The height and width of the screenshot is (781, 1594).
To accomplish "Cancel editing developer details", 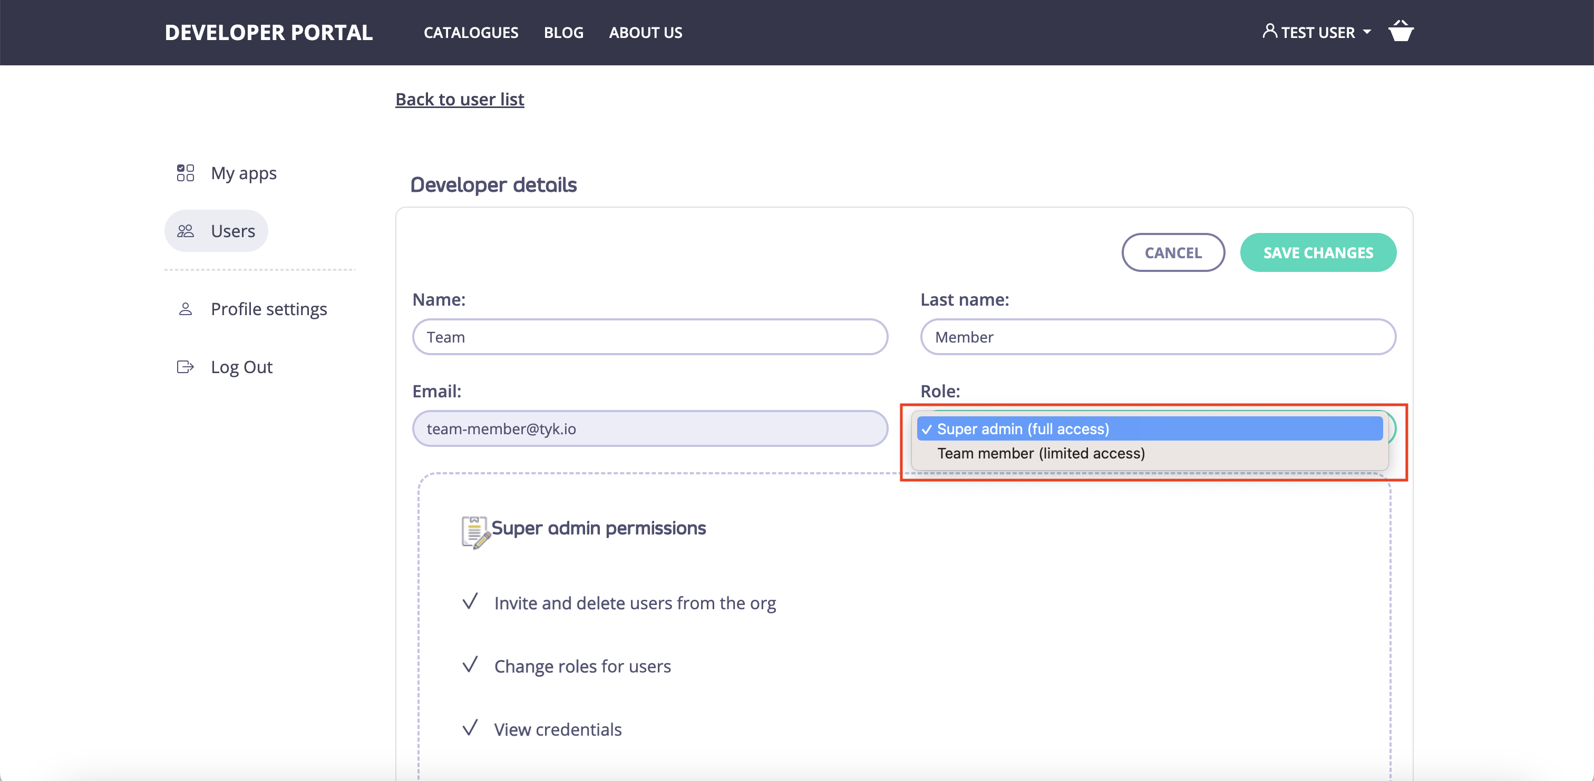I will 1173,252.
